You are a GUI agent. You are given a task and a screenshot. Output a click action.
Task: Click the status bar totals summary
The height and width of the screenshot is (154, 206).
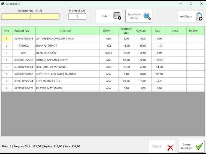tap(41, 146)
